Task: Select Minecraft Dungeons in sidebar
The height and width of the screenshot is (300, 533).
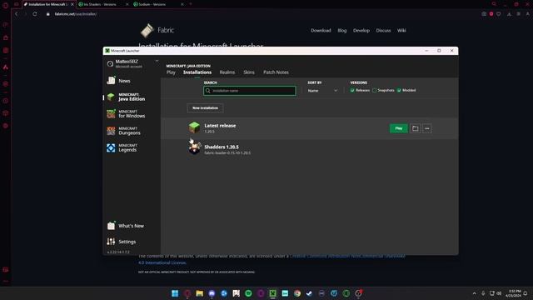Action: [x=124, y=131]
